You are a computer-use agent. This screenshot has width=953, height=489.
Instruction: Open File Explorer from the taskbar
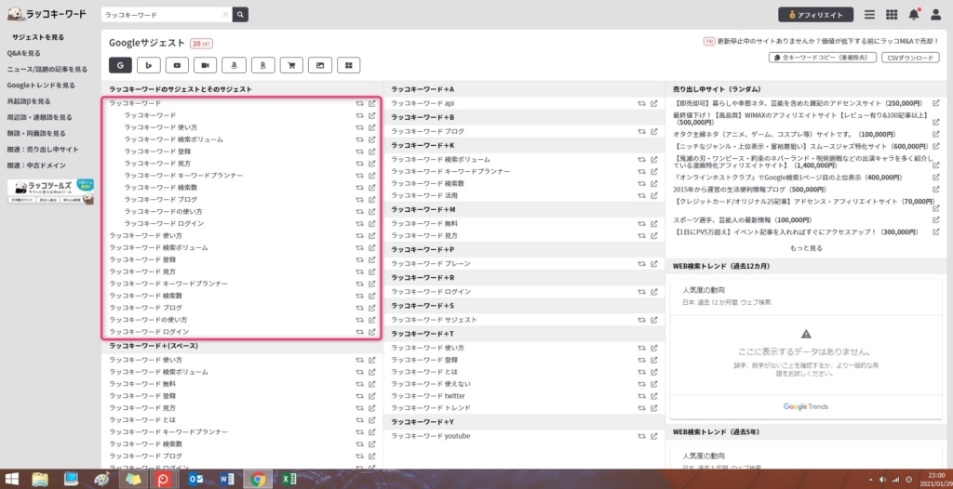coord(40,479)
